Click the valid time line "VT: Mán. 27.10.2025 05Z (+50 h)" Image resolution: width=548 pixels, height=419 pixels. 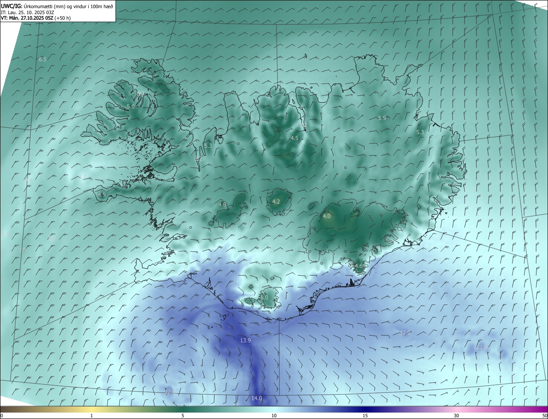[36, 18]
